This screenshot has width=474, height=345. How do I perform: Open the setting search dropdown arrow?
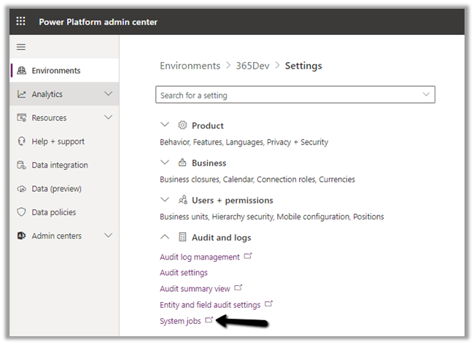pos(426,95)
